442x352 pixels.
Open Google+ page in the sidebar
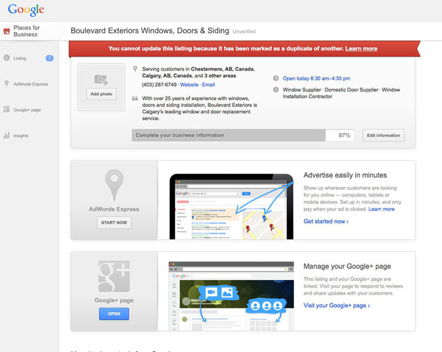27,110
